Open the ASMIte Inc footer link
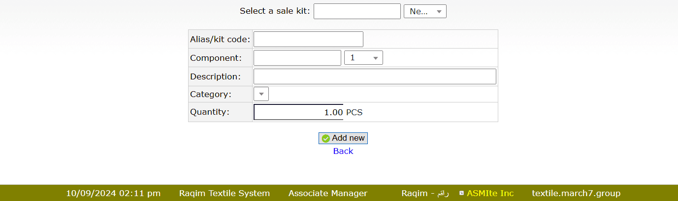 (x=490, y=193)
